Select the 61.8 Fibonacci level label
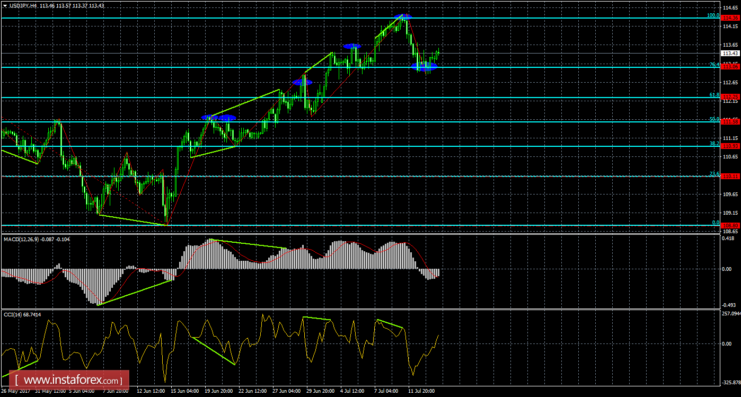This screenshot has width=741, height=397. point(714,95)
